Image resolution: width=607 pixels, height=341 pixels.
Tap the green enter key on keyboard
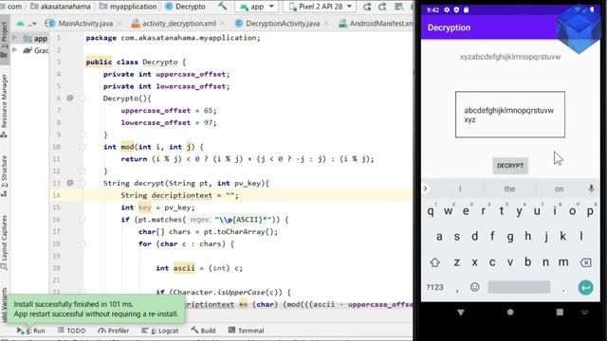[586, 287]
